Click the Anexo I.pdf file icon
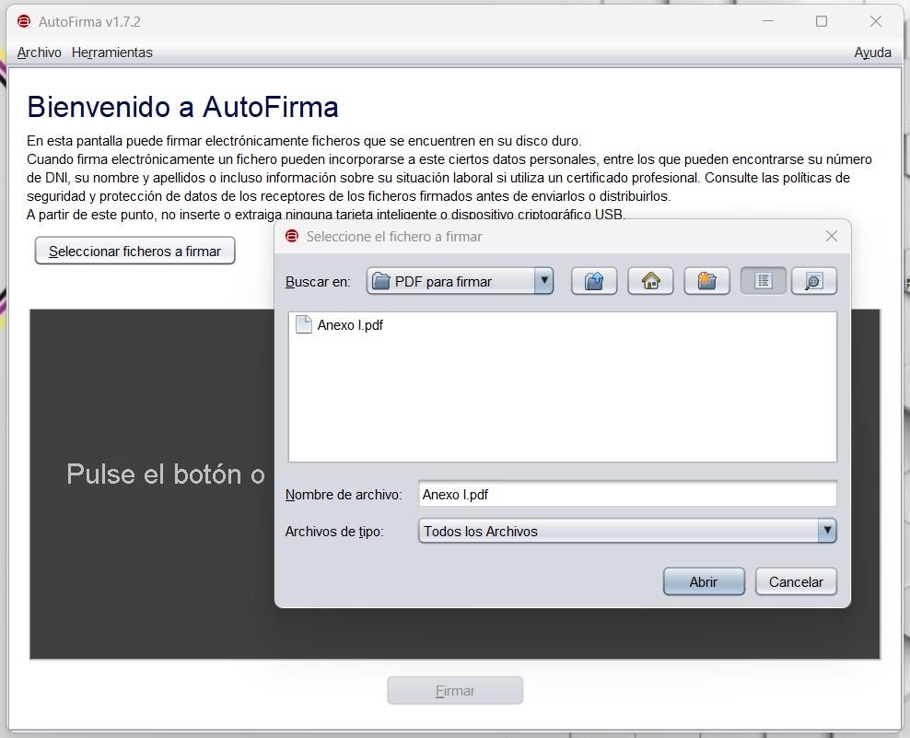 pos(304,324)
